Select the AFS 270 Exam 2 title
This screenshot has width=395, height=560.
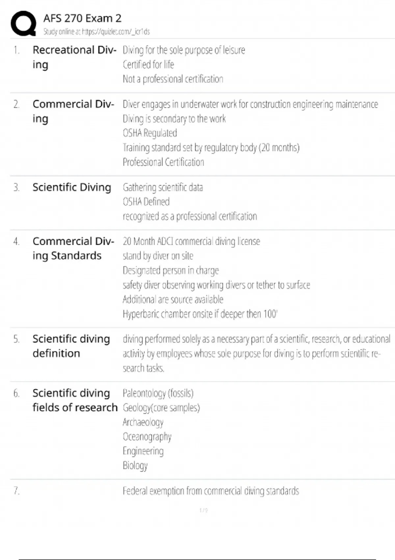pyautogui.click(x=82, y=18)
